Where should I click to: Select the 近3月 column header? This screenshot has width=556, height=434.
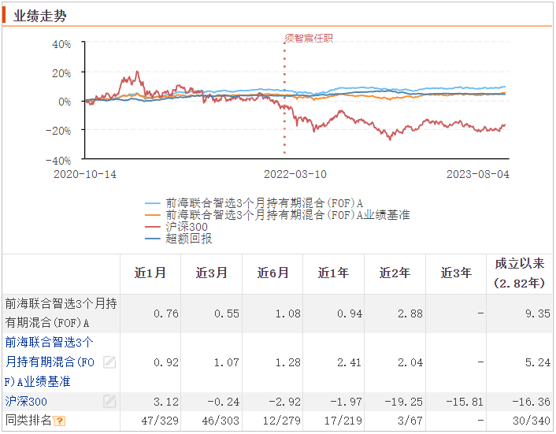tap(212, 273)
